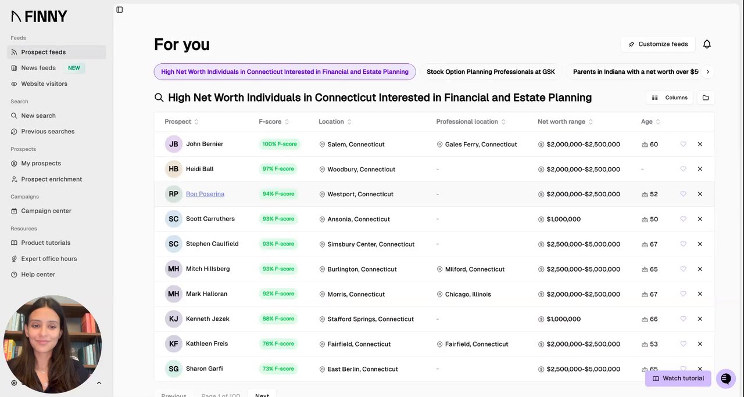Open settings gear at sidebar bottom

pos(14,383)
